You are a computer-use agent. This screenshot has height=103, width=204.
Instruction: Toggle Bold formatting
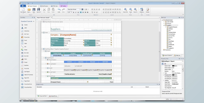coord(73,12)
